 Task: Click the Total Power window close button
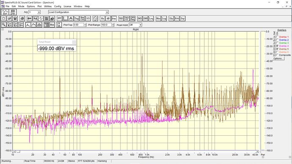[74, 42]
